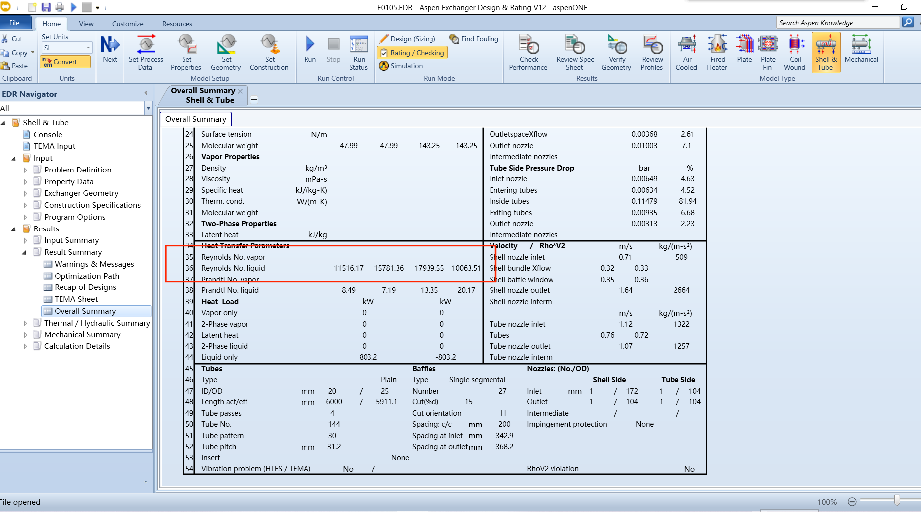Expand the Thermal / Hydraulic Summary node
The image size is (921, 512).
tap(26, 323)
